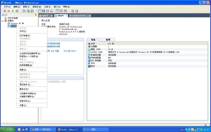
Task: Open the VM (虚拟机) menu
Action: [37, 7]
